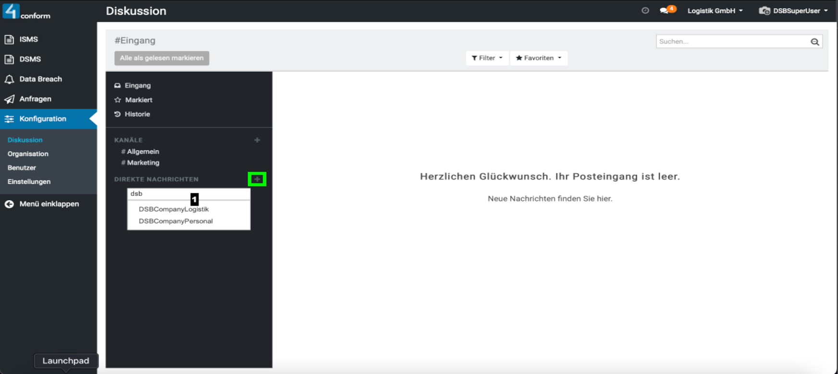
Task: Open the Anfragen section in the sidebar
Action: pos(35,99)
